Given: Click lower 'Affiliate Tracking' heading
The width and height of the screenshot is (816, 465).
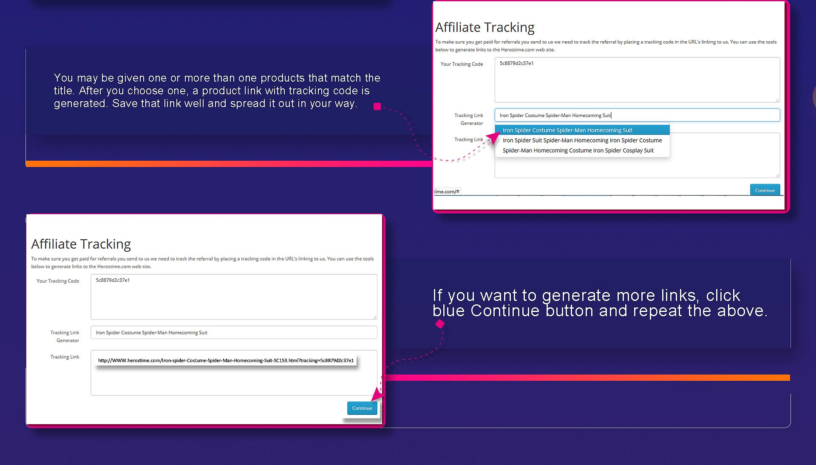Looking at the screenshot, I should tap(81, 244).
